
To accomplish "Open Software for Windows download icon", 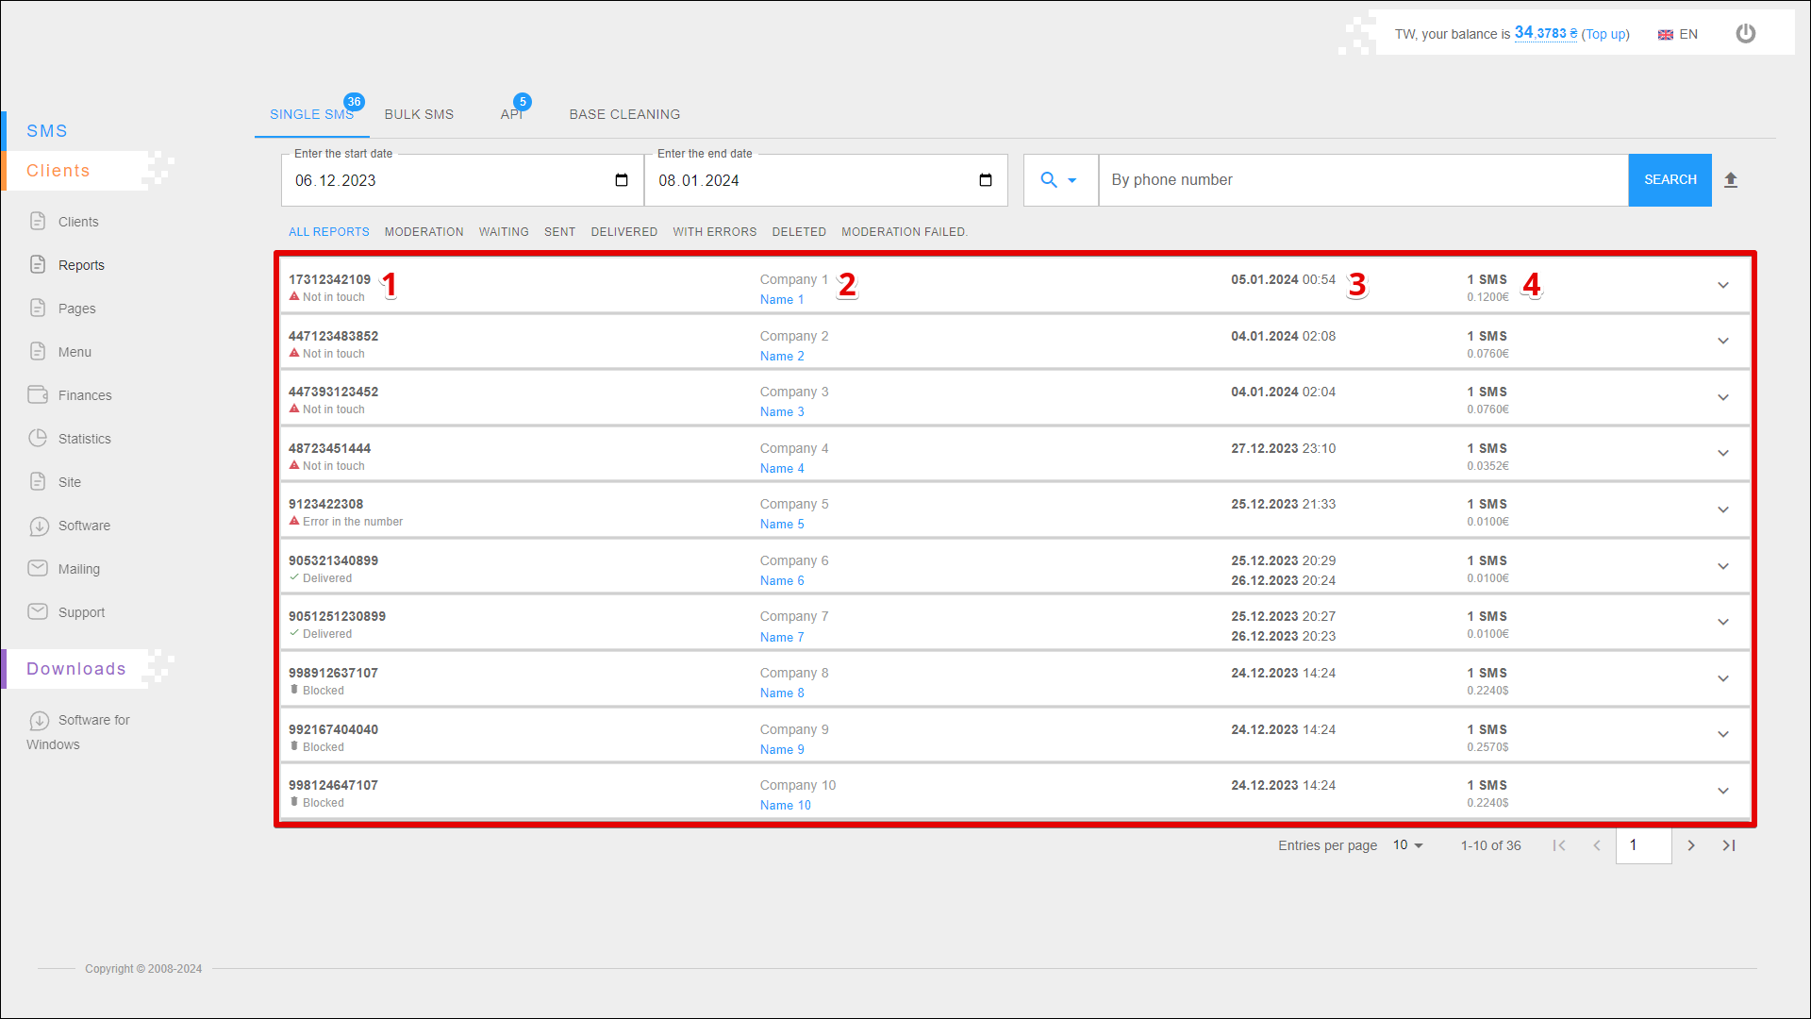I will [39, 721].
